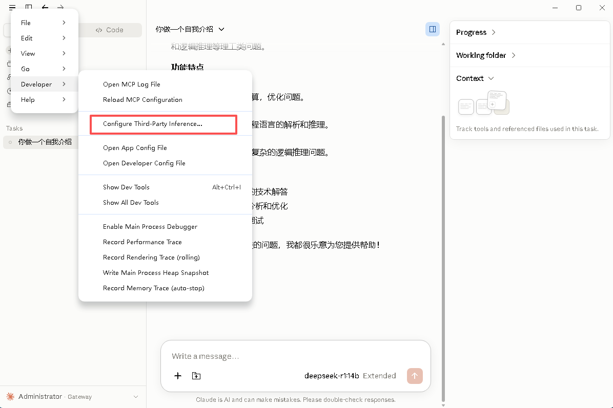Minimize the application window
Image resolution: width=613 pixels, height=408 pixels.
555,7
